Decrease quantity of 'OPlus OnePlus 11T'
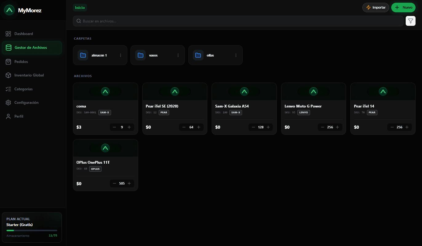The image size is (422, 246). [x=114, y=183]
